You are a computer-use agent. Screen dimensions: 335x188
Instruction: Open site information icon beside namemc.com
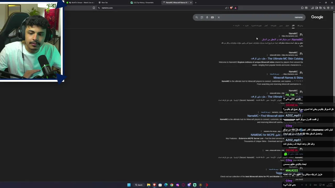[x=99, y=8]
